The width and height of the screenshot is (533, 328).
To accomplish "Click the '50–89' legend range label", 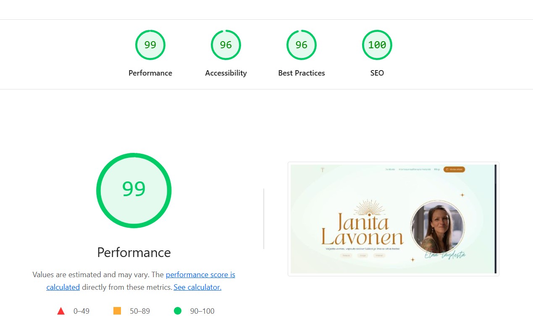I will pyautogui.click(x=140, y=311).
